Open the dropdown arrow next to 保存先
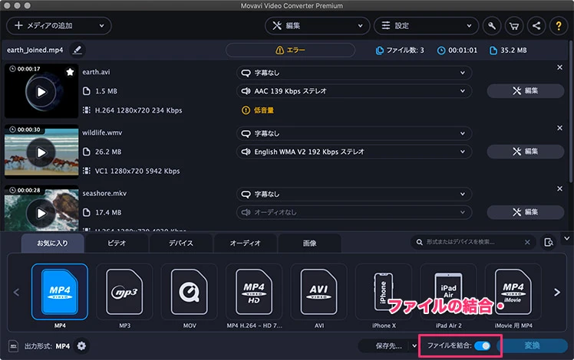 pyautogui.click(x=414, y=345)
